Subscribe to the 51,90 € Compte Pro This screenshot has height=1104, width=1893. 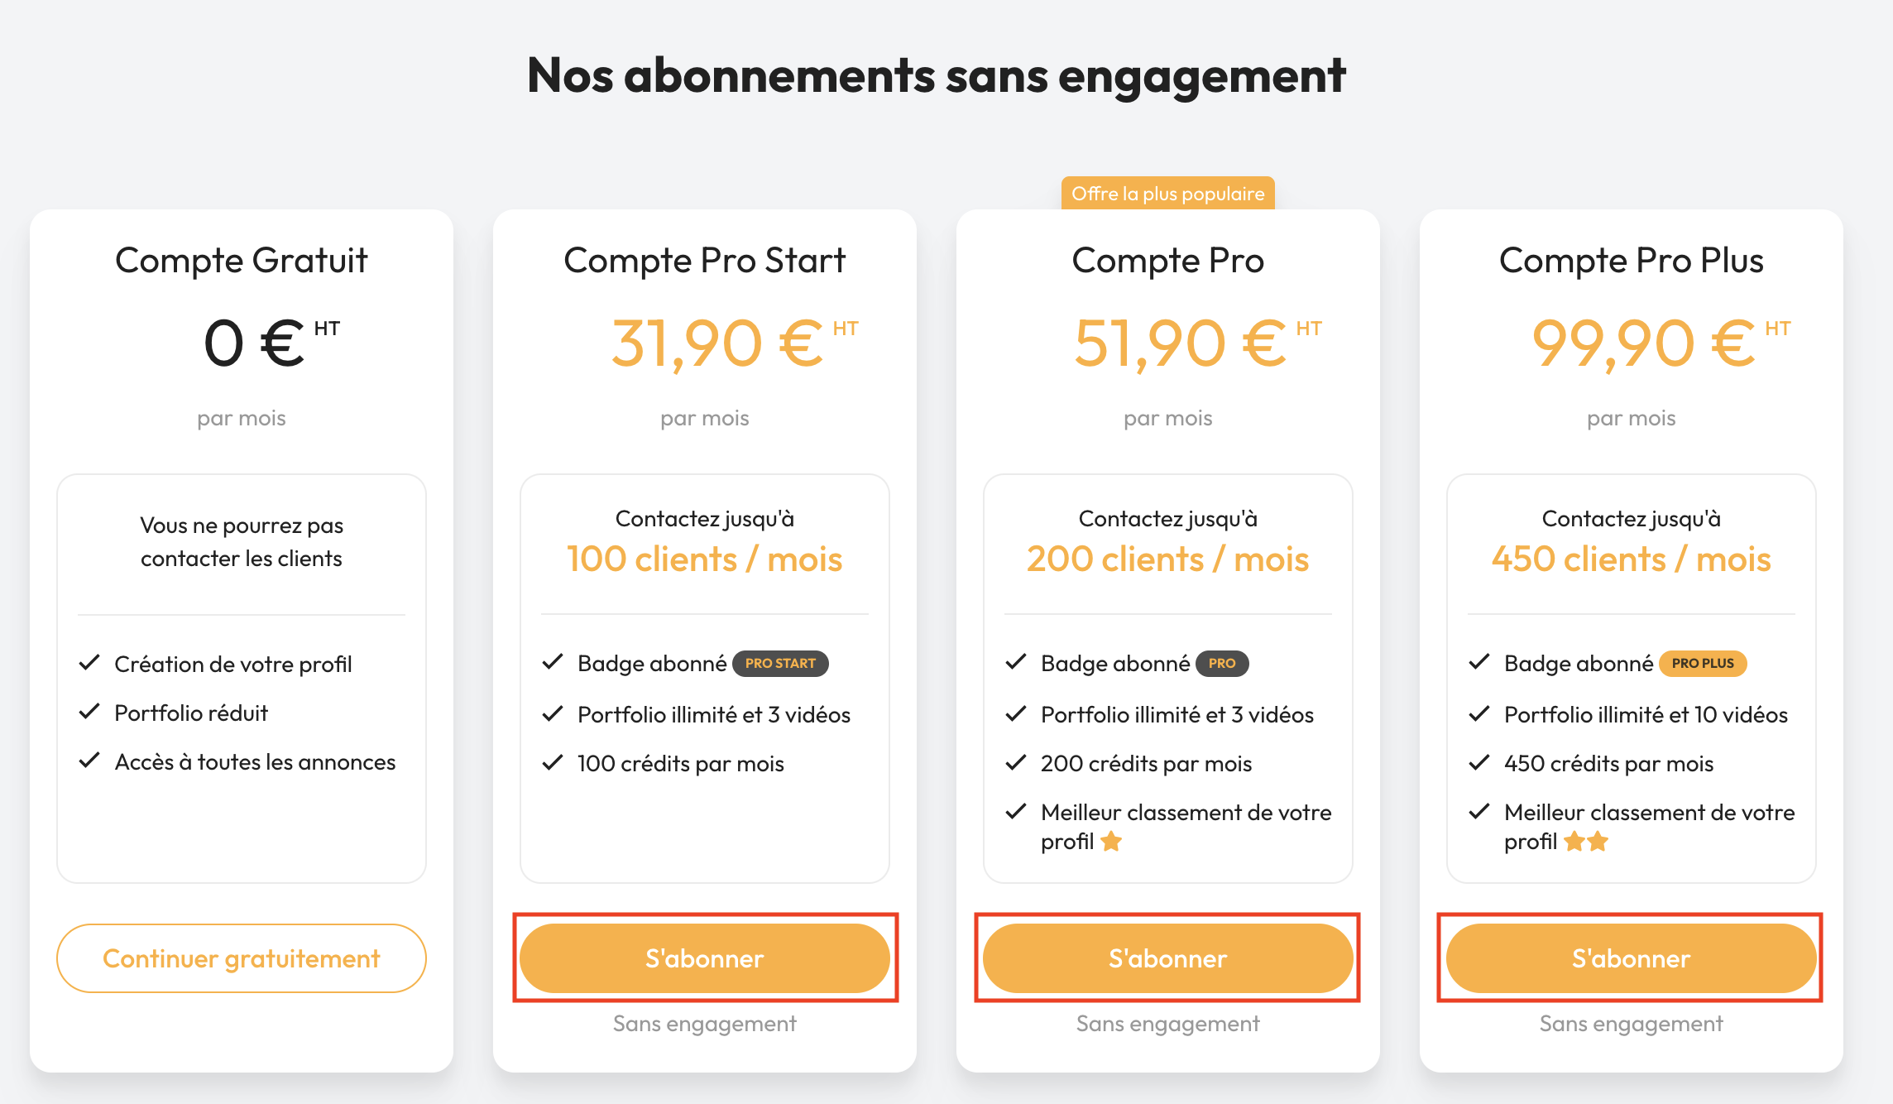click(1167, 958)
